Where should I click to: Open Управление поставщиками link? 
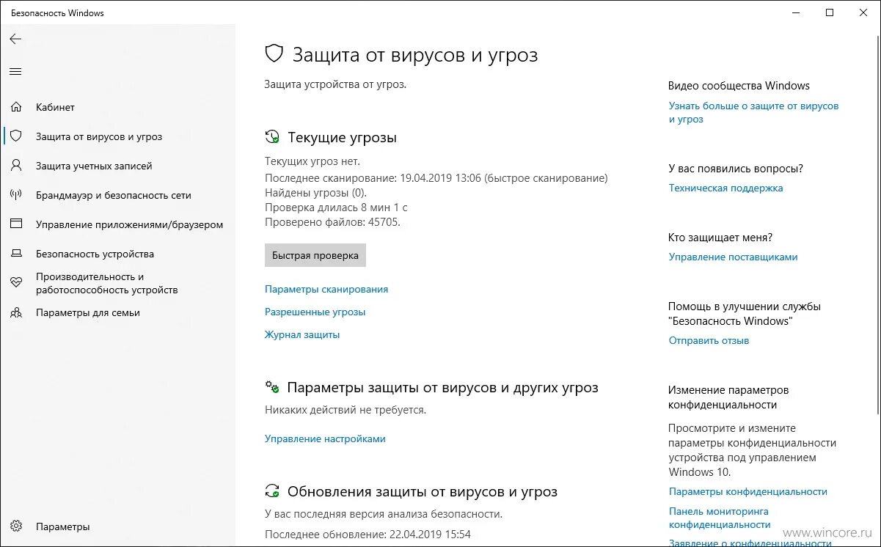coord(733,257)
